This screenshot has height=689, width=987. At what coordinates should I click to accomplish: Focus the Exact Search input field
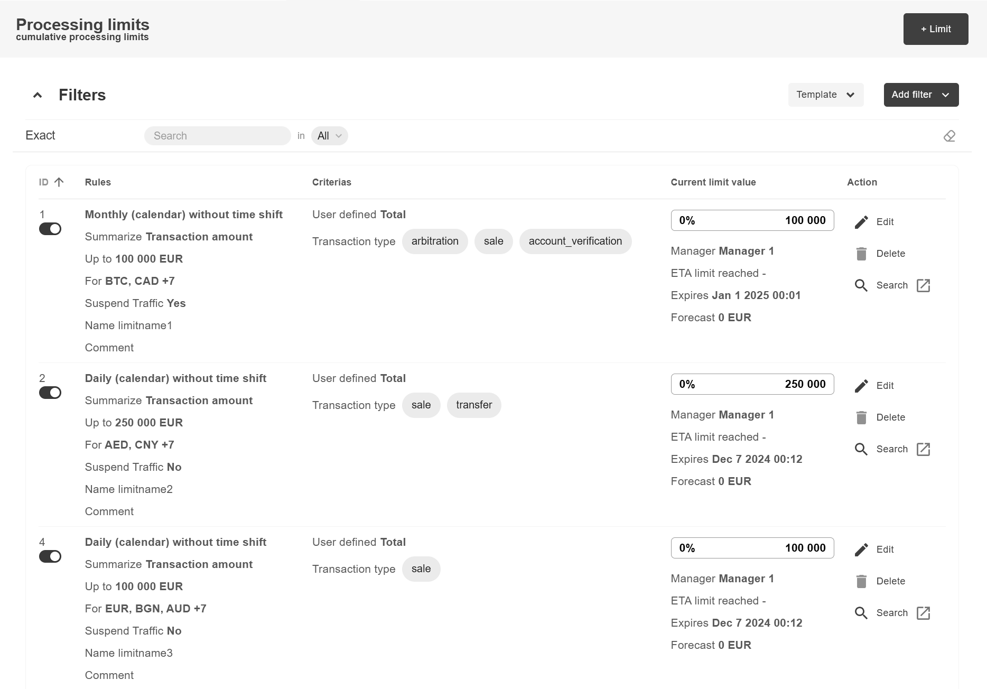[217, 136]
